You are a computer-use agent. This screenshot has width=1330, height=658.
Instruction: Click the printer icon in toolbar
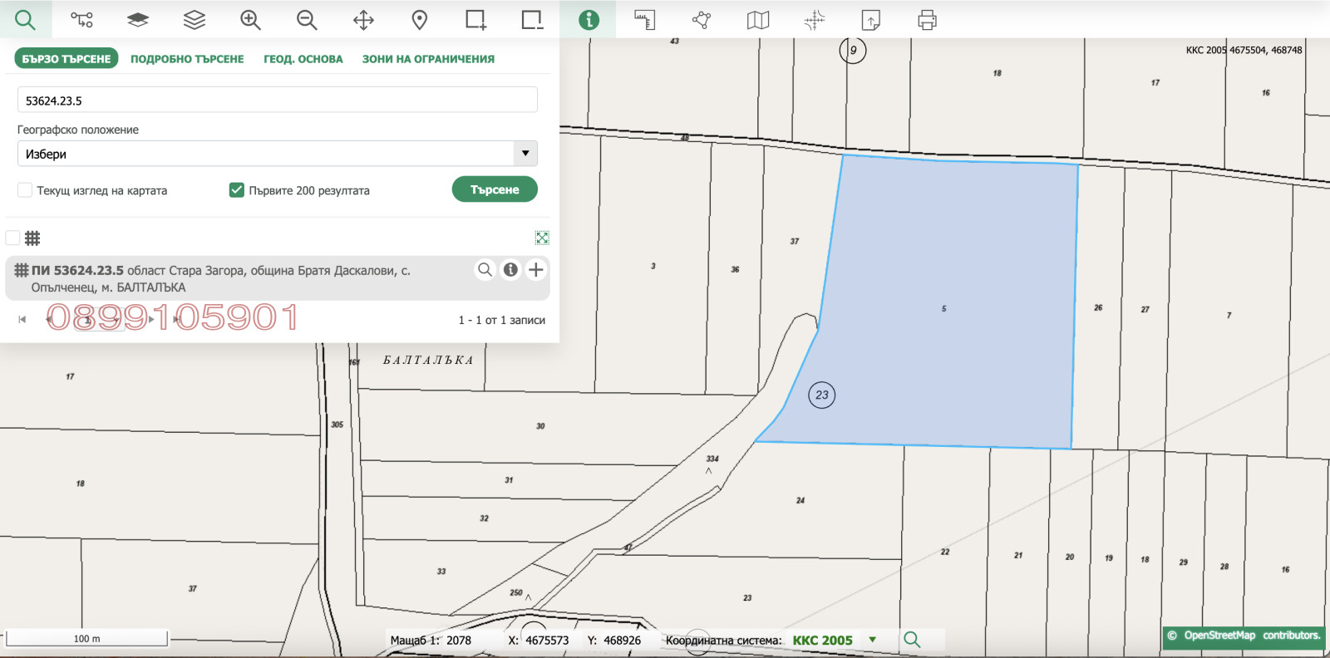point(927,20)
